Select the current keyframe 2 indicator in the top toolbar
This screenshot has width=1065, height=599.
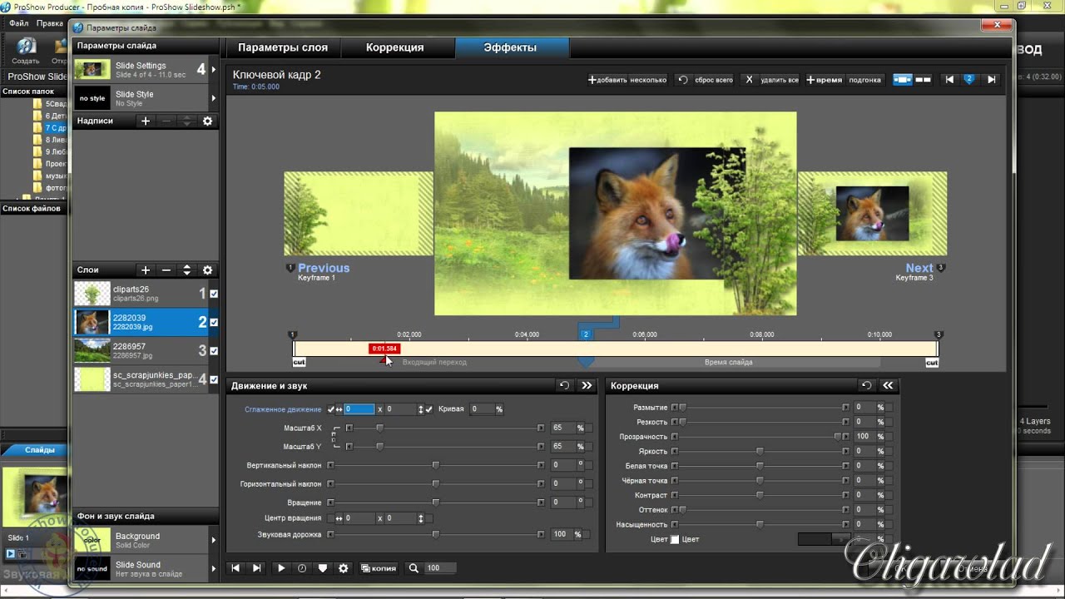click(969, 80)
